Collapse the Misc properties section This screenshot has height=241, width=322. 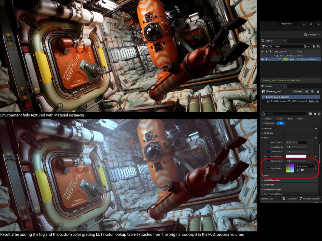click(262, 138)
